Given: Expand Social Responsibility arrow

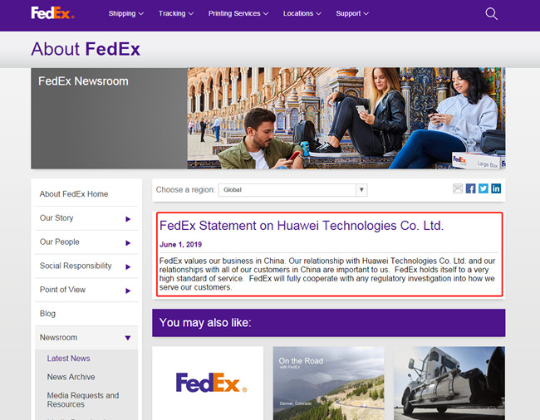Looking at the screenshot, I should coord(128,266).
